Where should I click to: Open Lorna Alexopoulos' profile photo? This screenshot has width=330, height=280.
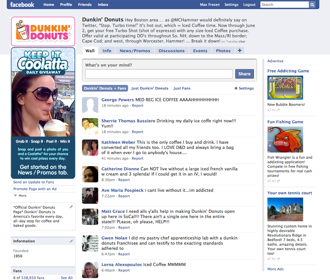pos(90,270)
